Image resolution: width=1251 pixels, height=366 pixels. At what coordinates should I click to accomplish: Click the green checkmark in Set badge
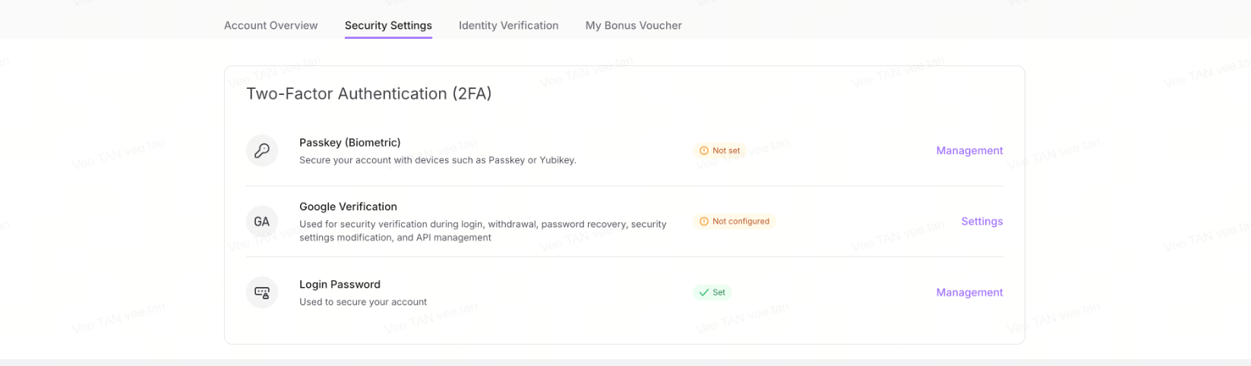click(703, 292)
